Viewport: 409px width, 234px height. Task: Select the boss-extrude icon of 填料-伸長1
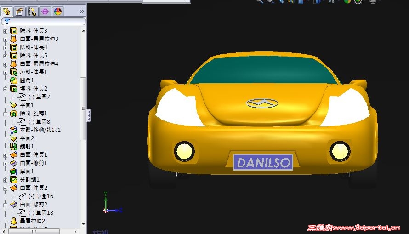pyautogui.click(x=14, y=72)
